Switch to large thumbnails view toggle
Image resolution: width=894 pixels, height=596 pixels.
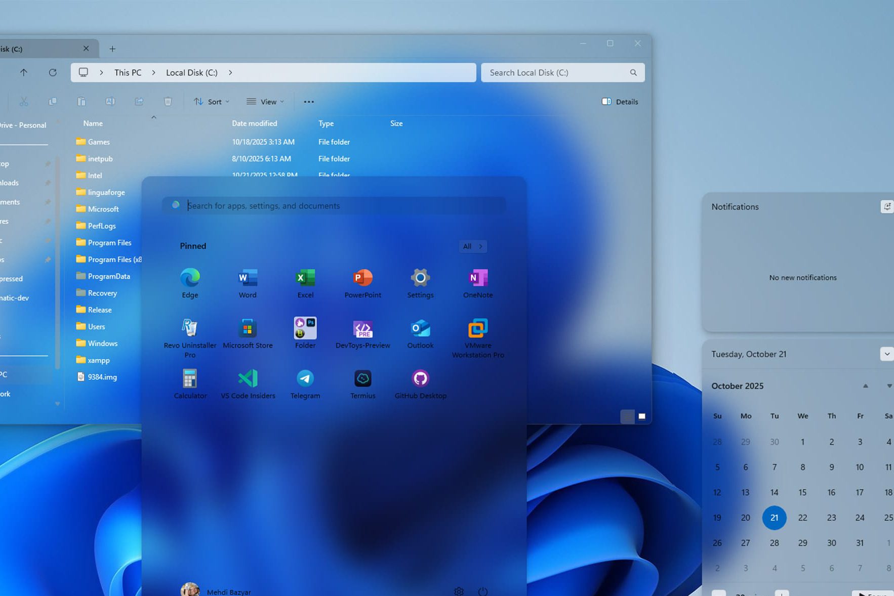[x=642, y=416]
